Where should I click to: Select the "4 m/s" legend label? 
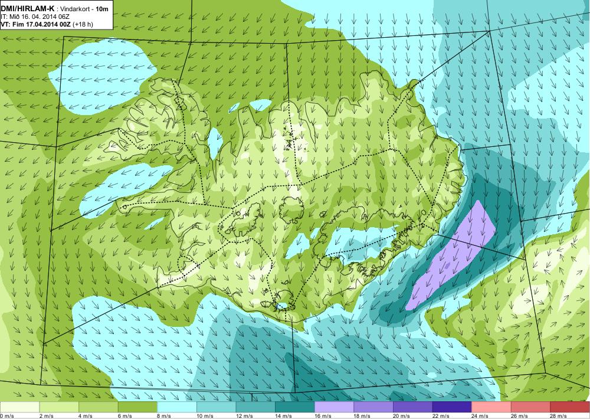(86, 415)
